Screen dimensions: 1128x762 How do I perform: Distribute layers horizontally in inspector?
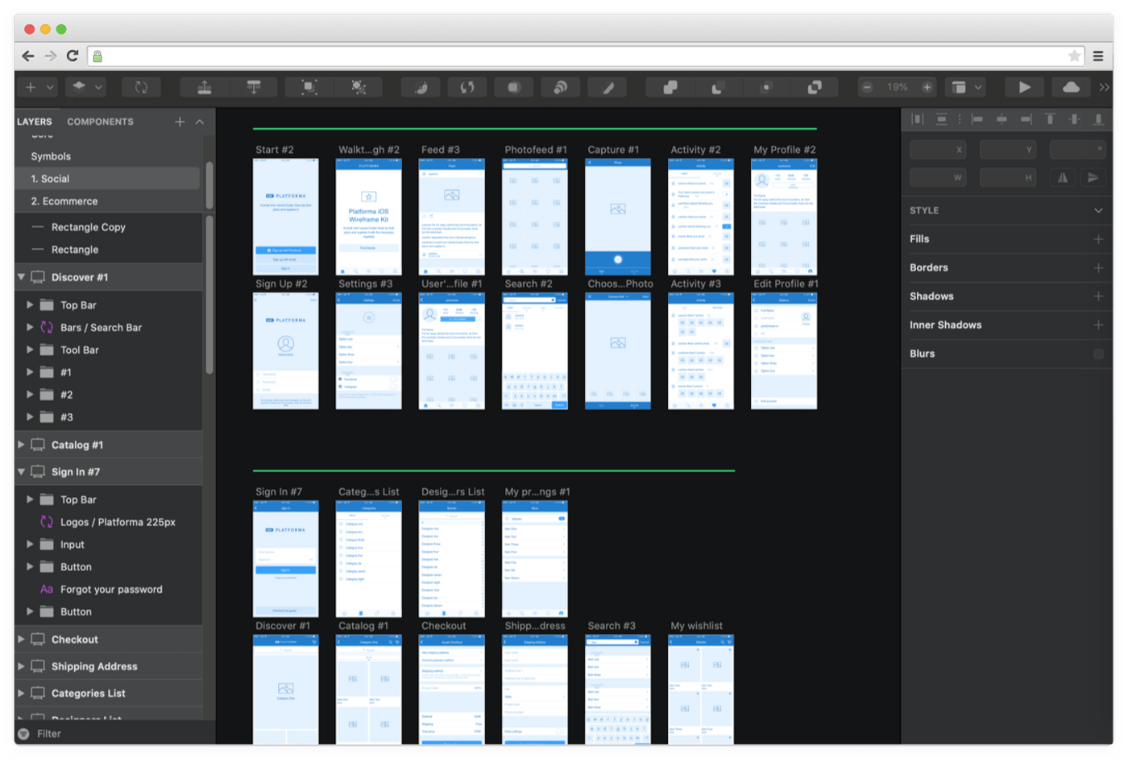pos(918,119)
